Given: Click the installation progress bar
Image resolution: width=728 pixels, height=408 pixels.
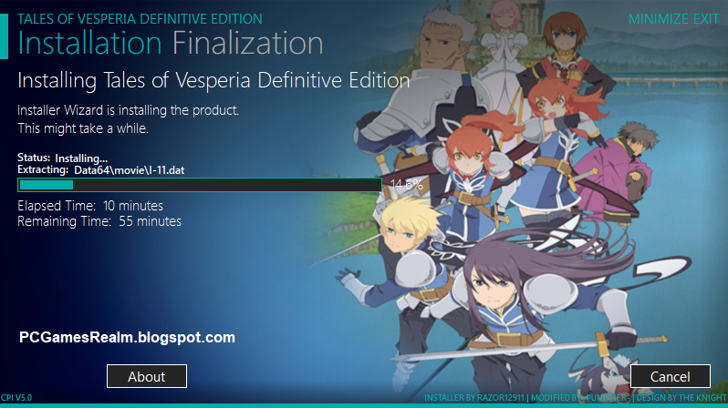Looking at the screenshot, I should [200, 185].
